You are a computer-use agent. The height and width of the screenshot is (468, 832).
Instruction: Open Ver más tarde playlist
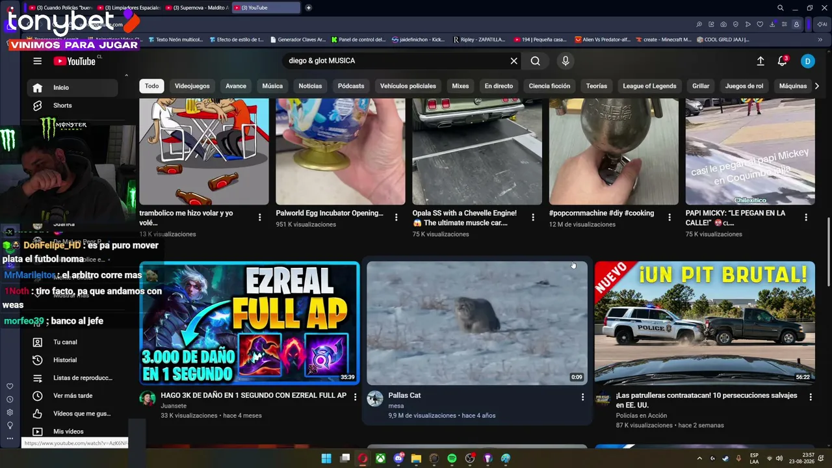(x=73, y=396)
